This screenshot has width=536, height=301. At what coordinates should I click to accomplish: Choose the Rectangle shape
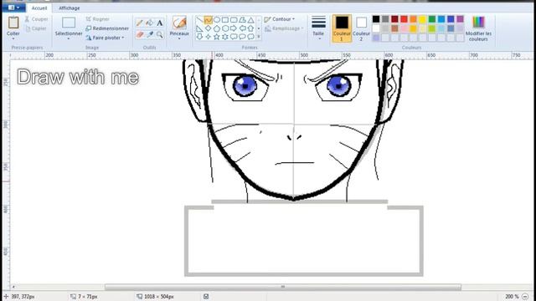coord(225,20)
